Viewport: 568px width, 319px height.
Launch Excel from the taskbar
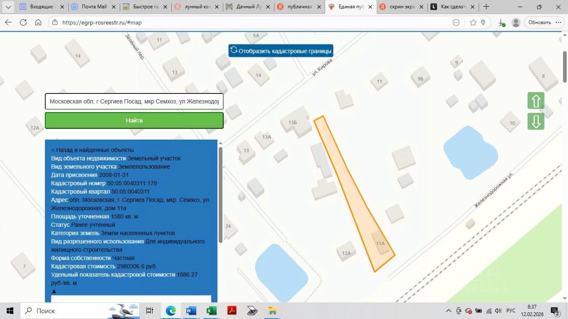pyautogui.click(x=212, y=311)
